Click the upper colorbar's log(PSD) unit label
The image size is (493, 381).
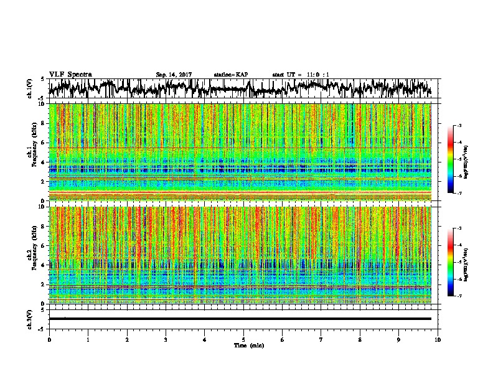coord(466,162)
